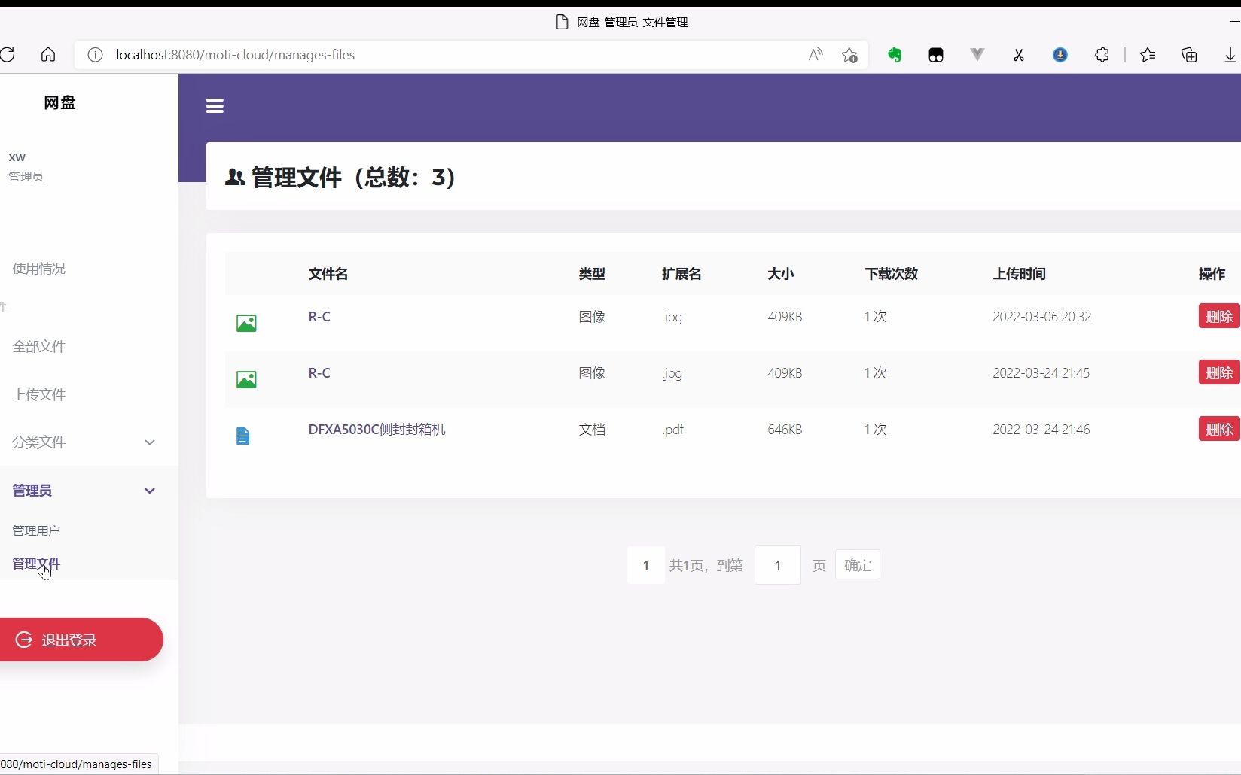Click the 下载次数 column header

click(x=892, y=274)
